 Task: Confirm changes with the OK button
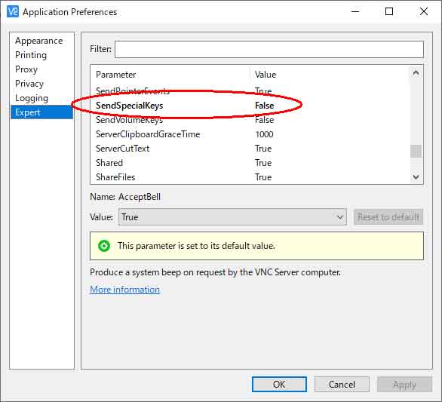(279, 384)
